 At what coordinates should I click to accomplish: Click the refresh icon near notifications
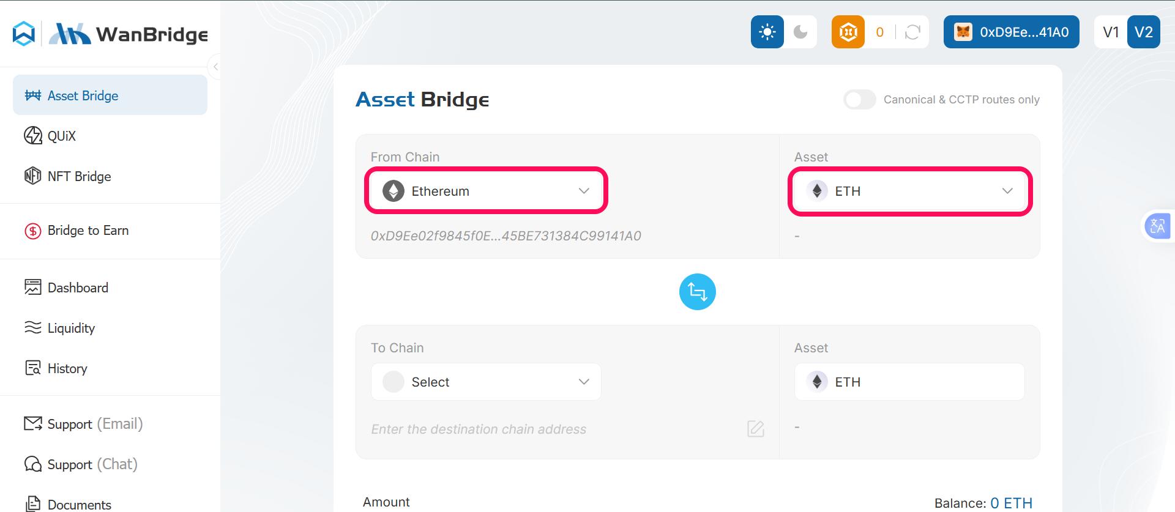coord(912,32)
